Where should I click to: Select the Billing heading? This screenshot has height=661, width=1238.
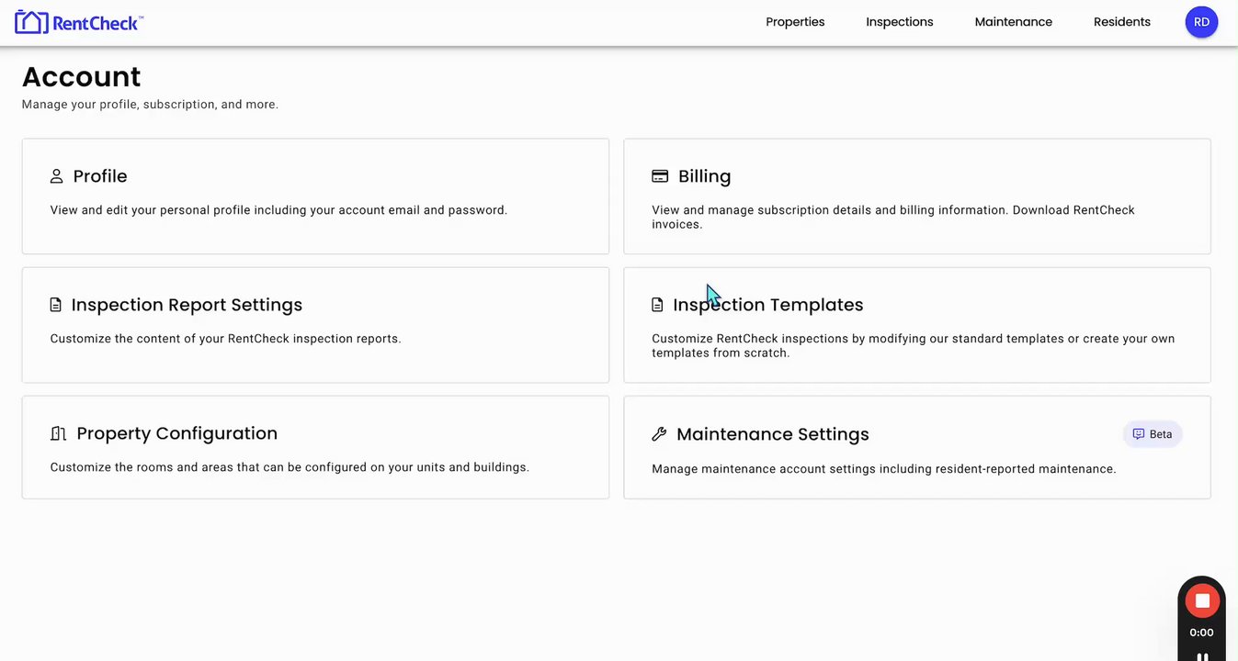(x=704, y=176)
